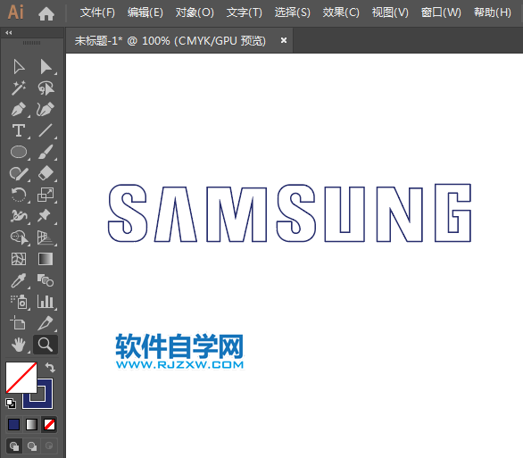The height and width of the screenshot is (458, 523).
Task: Collapse the toolbar with double arrows
Action: (x=9, y=33)
